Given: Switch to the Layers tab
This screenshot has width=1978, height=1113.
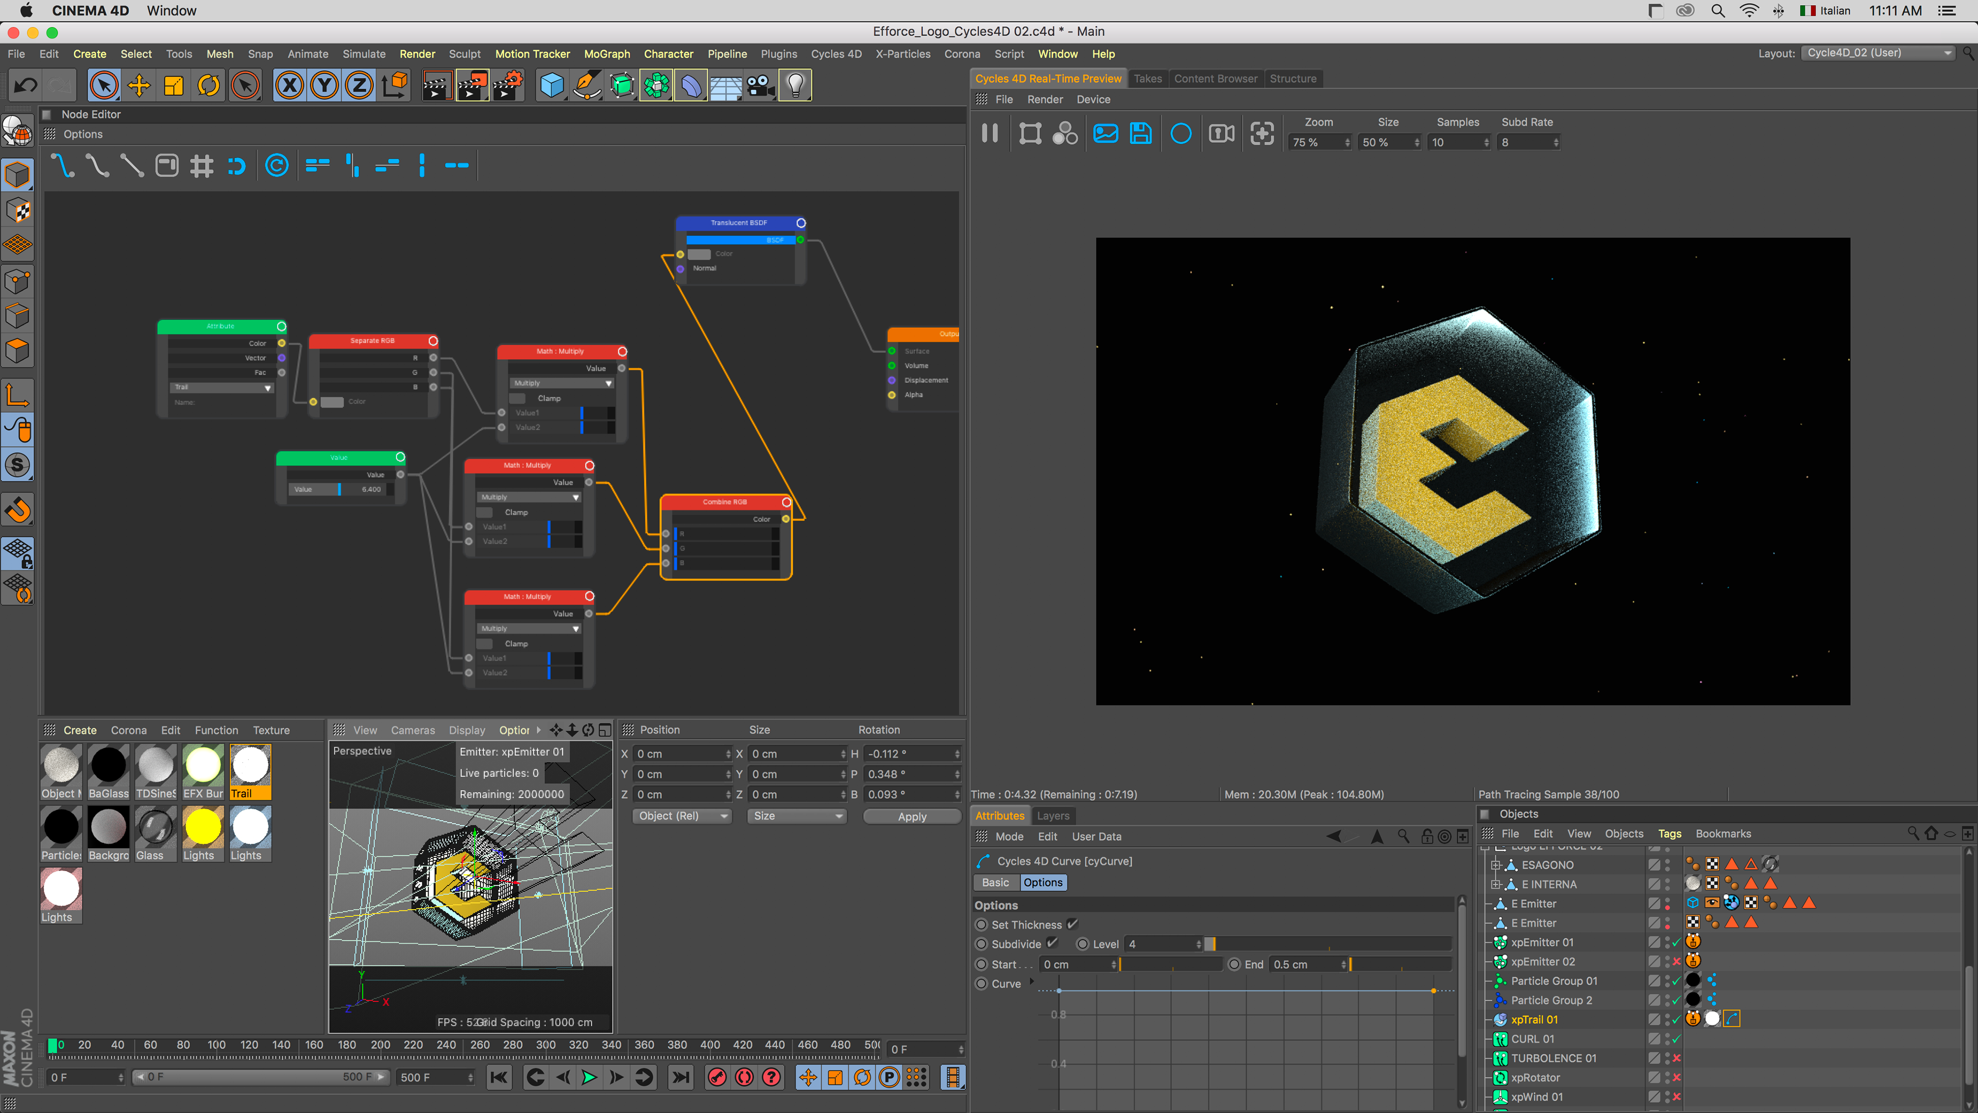Looking at the screenshot, I should (1053, 816).
